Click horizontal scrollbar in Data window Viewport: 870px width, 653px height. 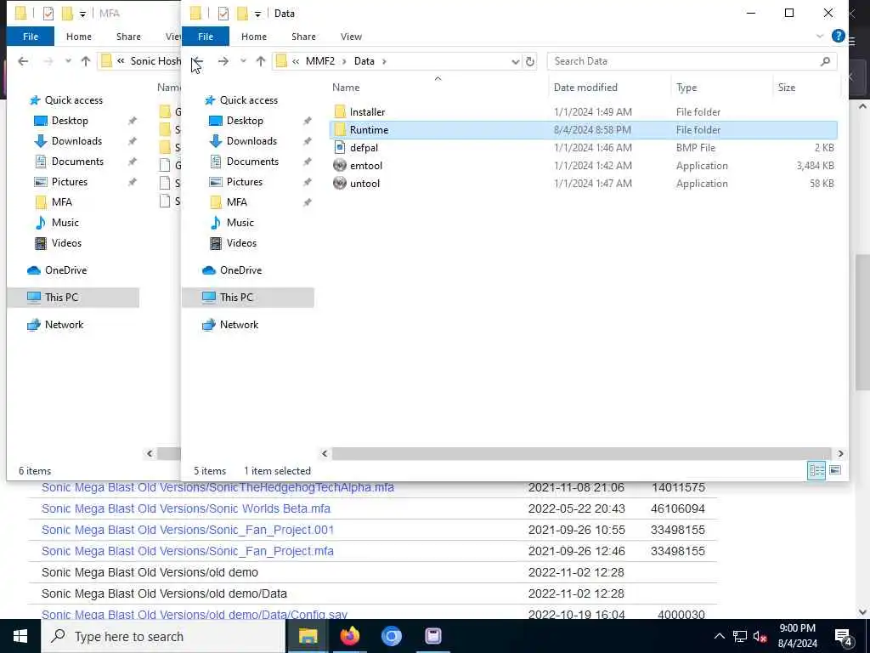[581, 454]
